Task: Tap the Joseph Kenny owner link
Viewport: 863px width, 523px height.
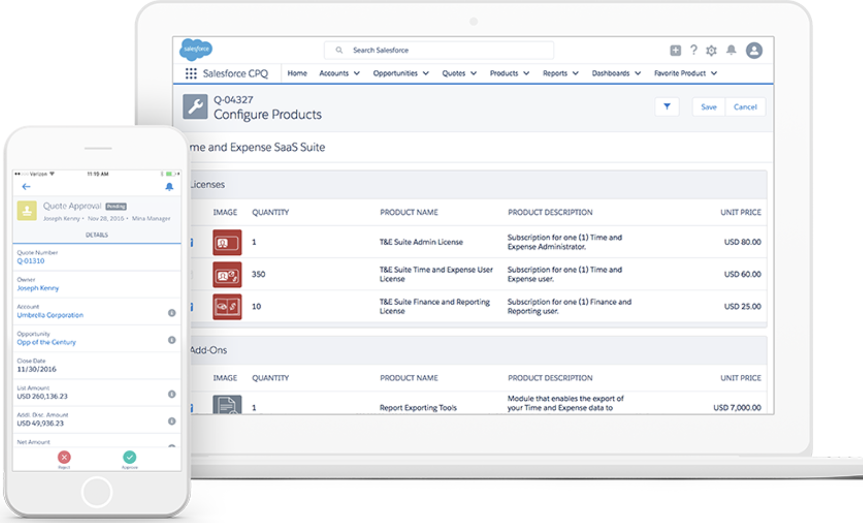Action: pos(38,288)
